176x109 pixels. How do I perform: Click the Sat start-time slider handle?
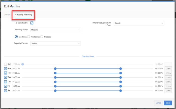(x=55, y=91)
